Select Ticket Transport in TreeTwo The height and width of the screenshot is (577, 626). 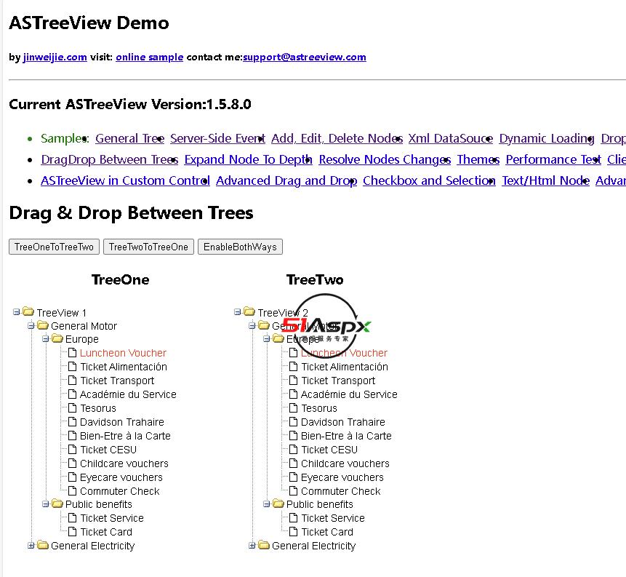(x=338, y=381)
